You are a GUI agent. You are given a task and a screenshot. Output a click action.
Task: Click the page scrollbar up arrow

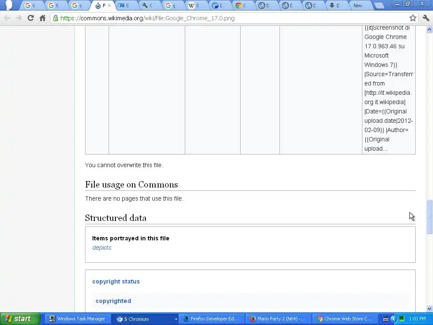click(x=430, y=29)
